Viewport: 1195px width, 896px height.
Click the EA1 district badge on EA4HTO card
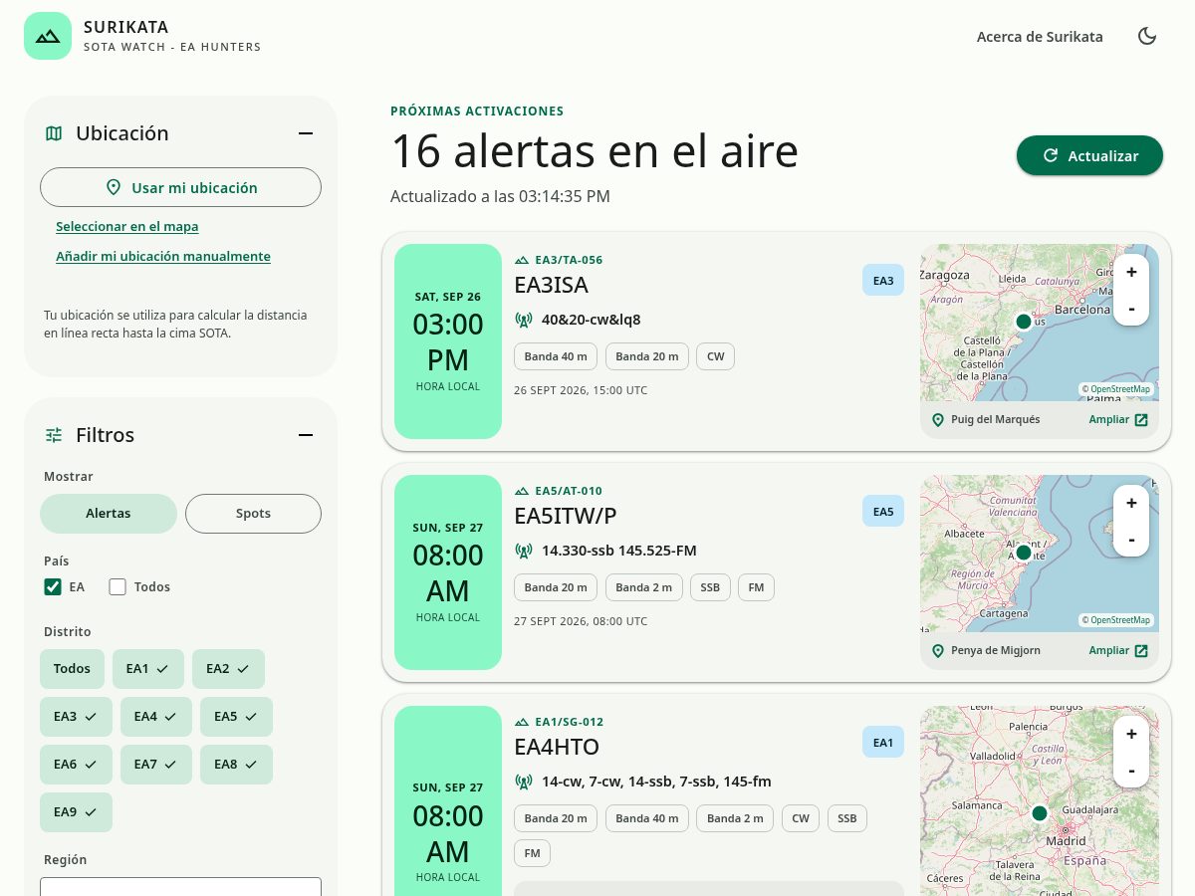pyautogui.click(x=883, y=743)
